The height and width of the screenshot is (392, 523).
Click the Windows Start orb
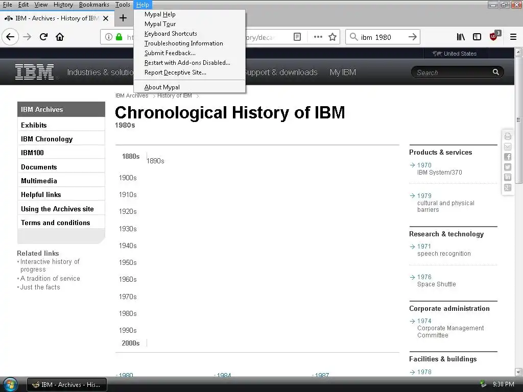point(10,384)
